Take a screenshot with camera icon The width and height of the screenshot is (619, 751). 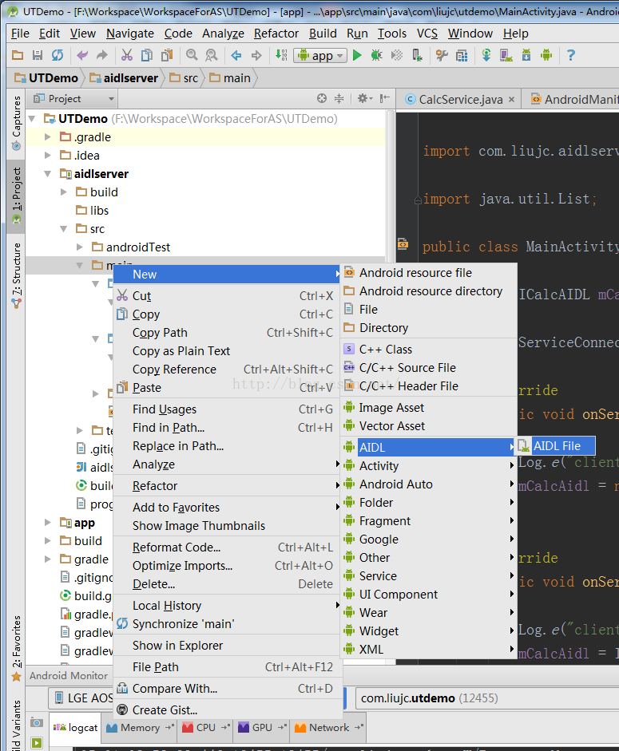click(37, 722)
